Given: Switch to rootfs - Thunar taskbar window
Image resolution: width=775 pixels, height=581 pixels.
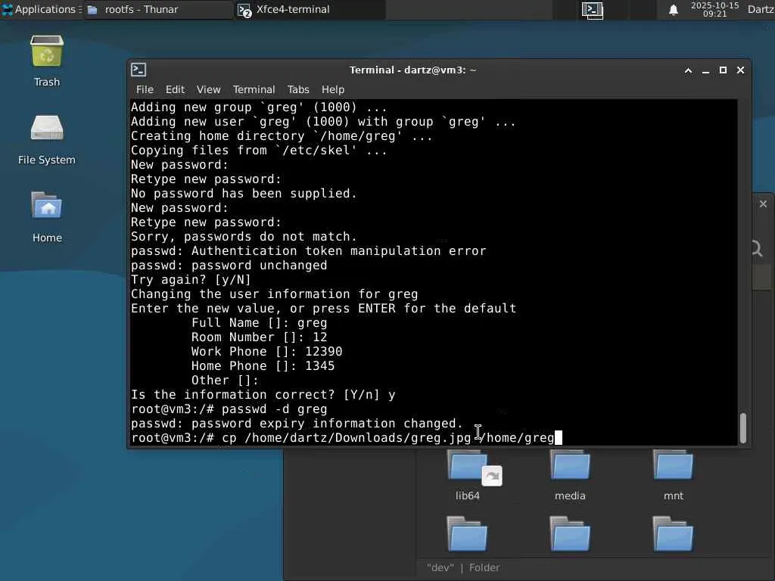Looking at the screenshot, I should [x=158, y=9].
